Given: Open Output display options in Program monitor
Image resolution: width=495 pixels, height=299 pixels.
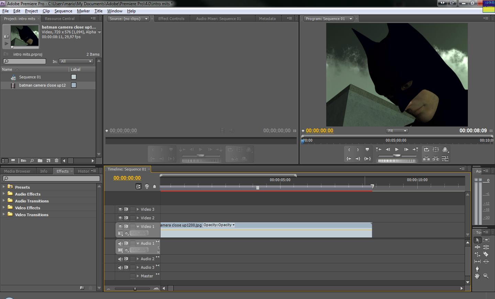Looking at the screenshot, I should pyautogui.click(x=445, y=149).
